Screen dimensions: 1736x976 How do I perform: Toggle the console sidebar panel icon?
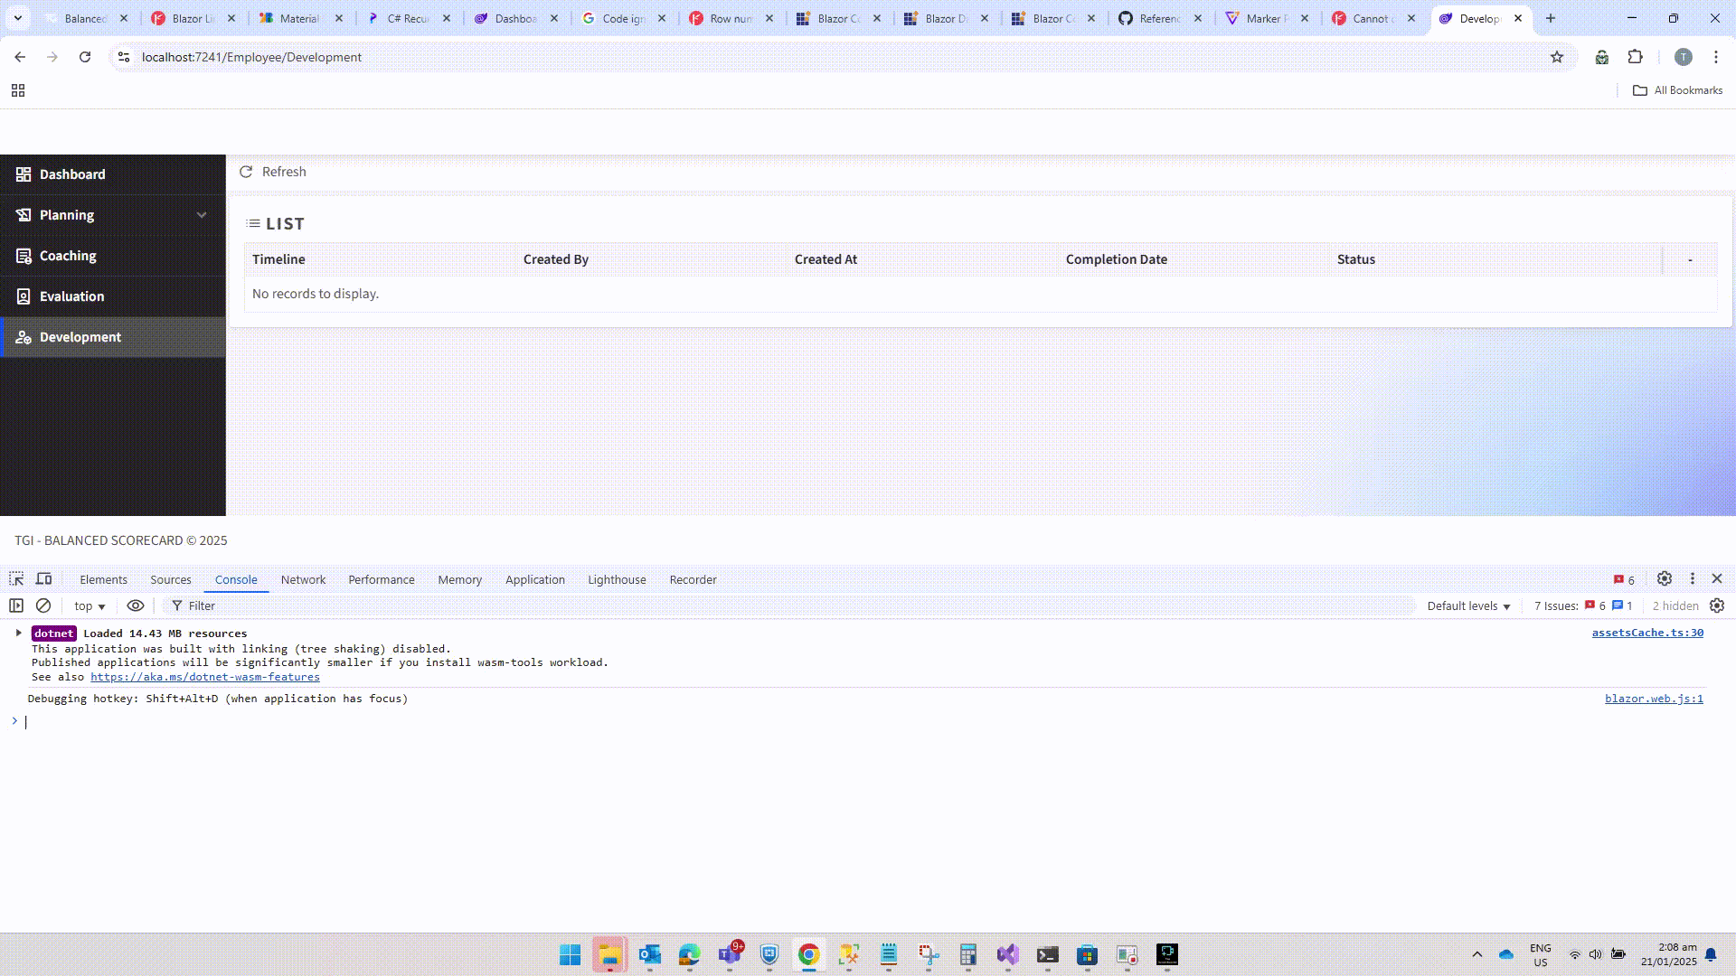[x=16, y=605]
